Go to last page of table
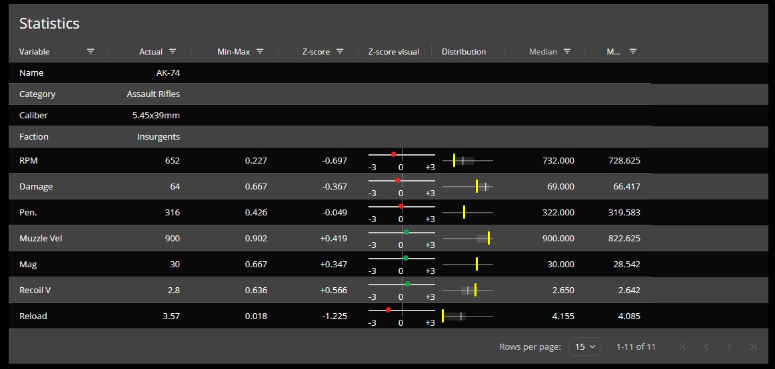Image resolution: width=775 pixels, height=369 pixels. (x=753, y=346)
